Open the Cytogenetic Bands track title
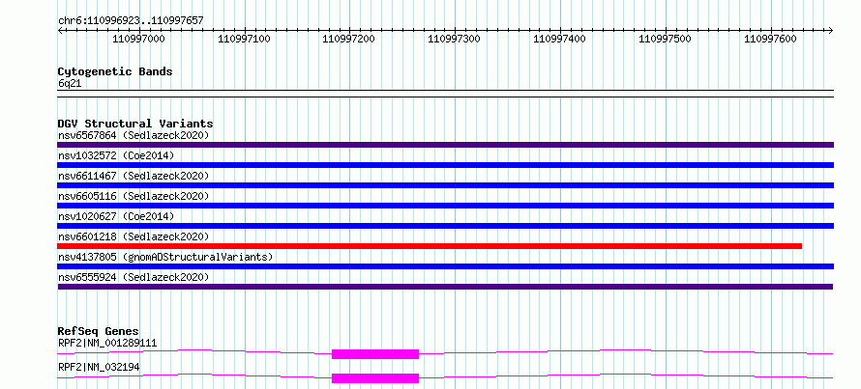 click(x=115, y=71)
